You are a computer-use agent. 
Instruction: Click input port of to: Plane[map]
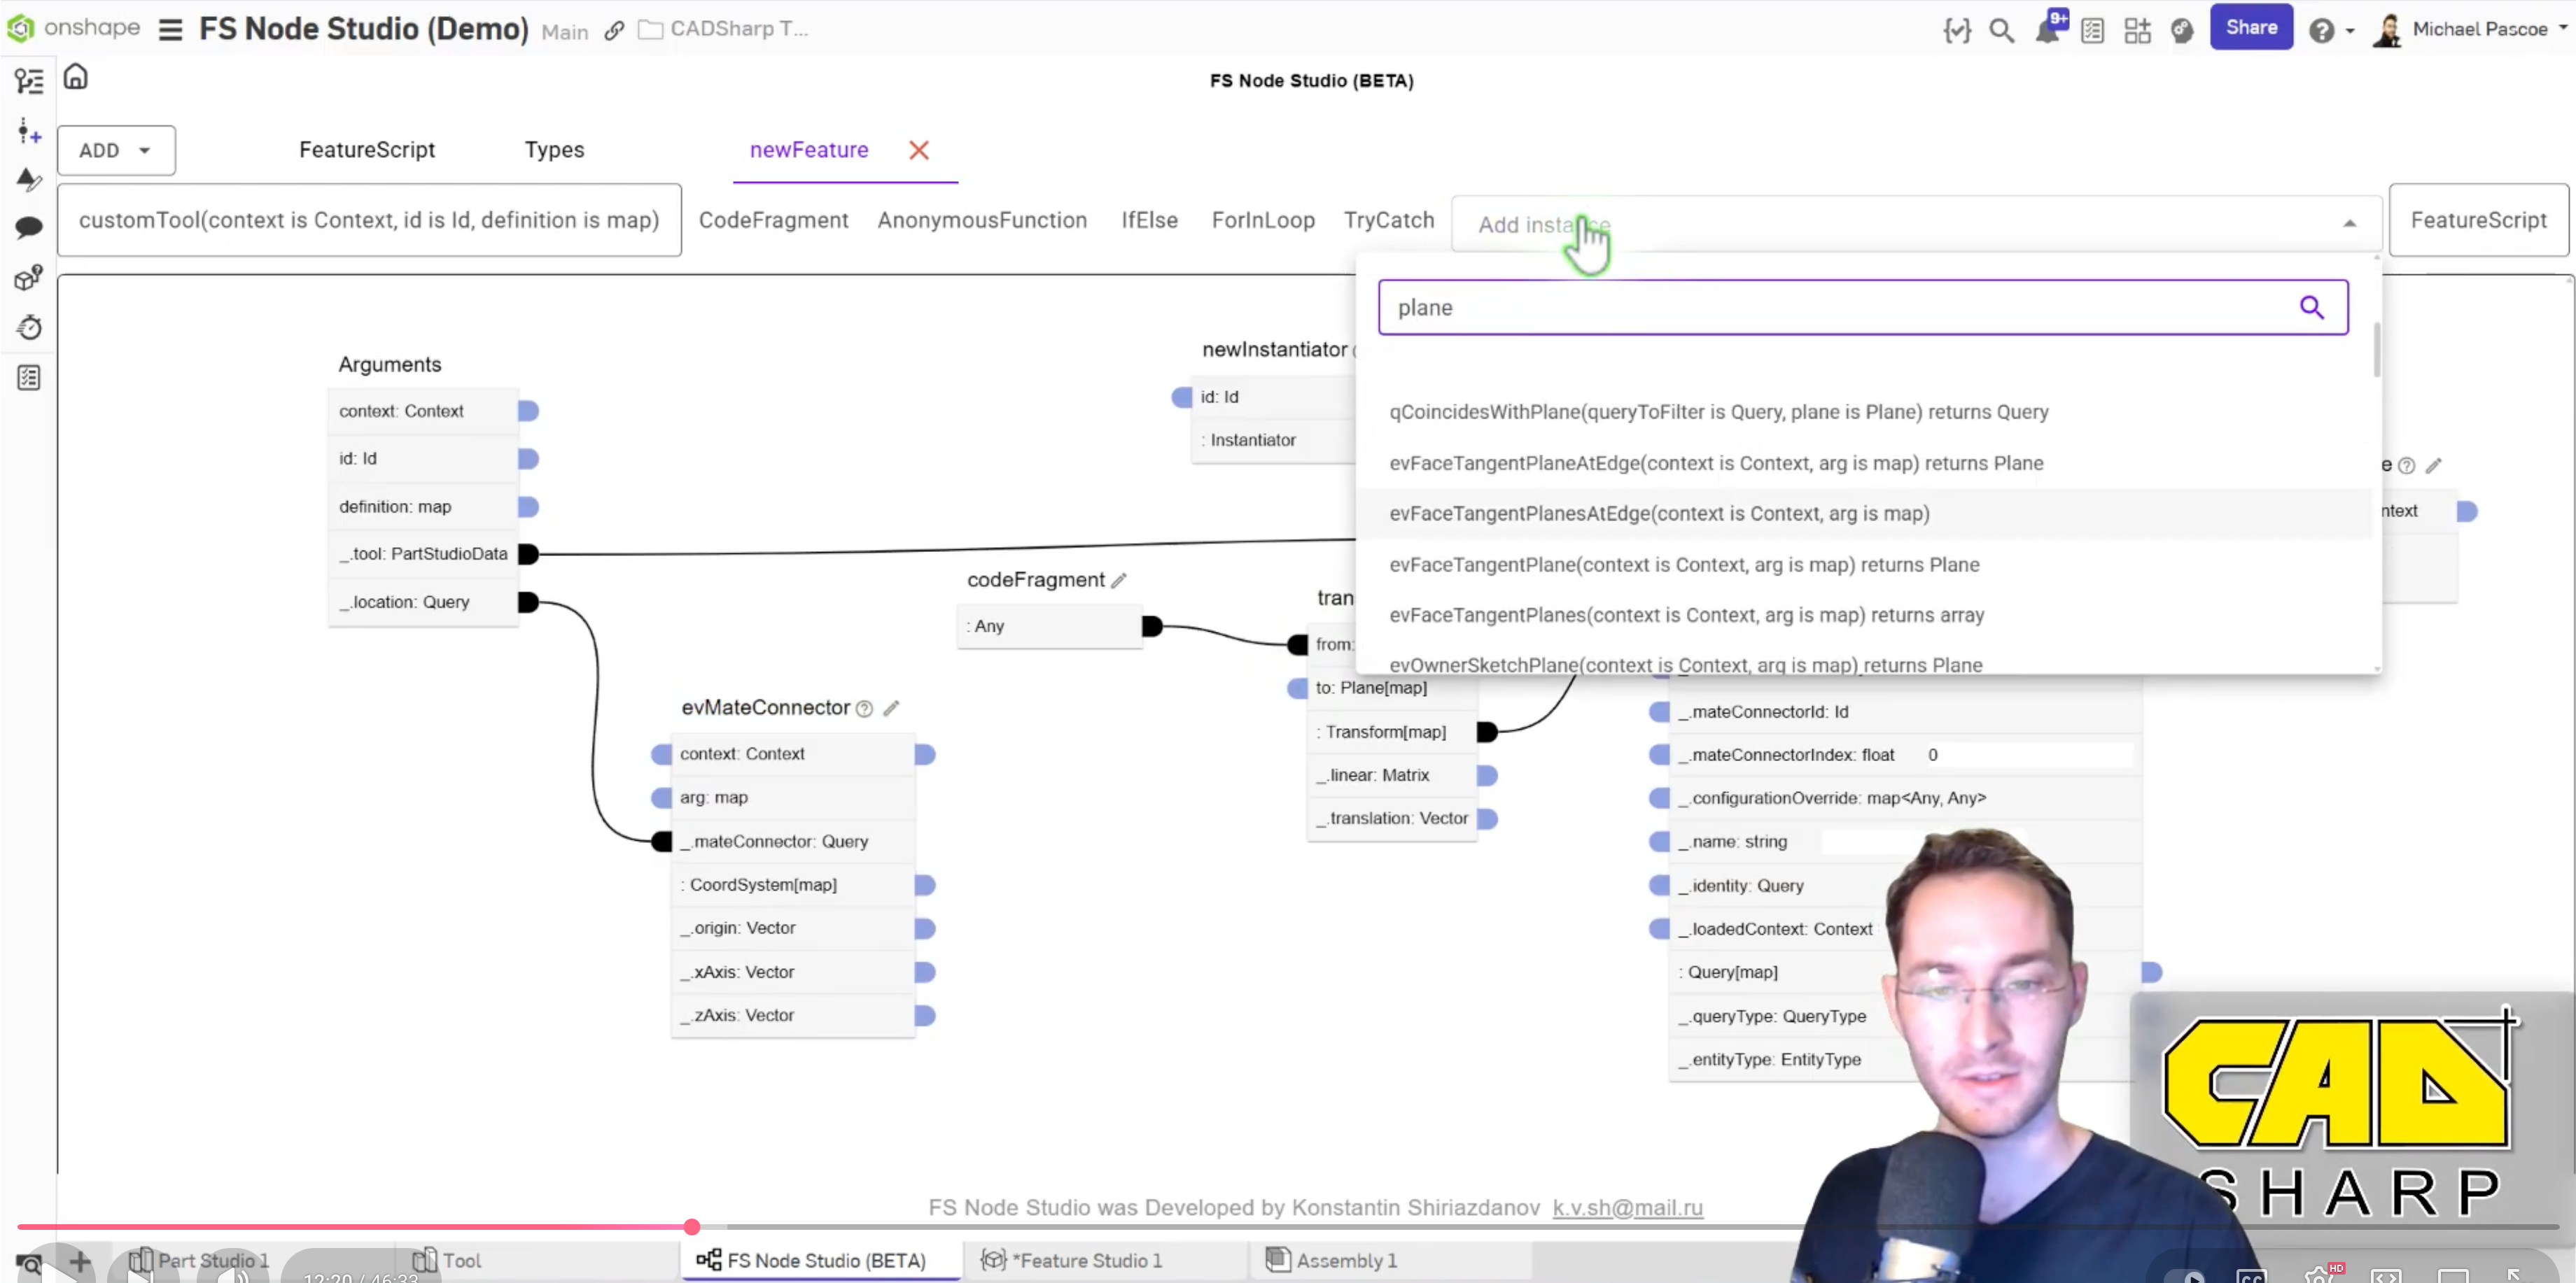click(x=1297, y=688)
